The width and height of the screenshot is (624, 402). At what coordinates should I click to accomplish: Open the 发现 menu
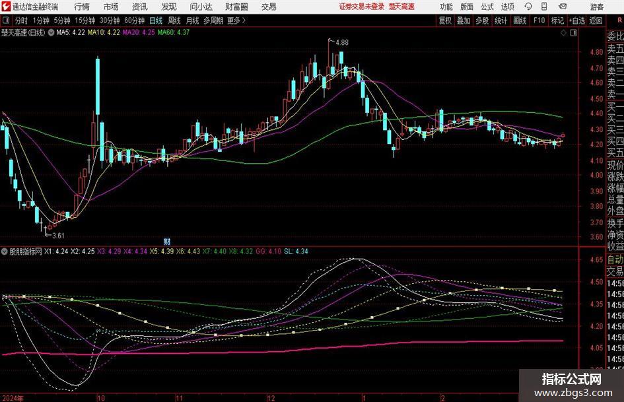coord(169,7)
